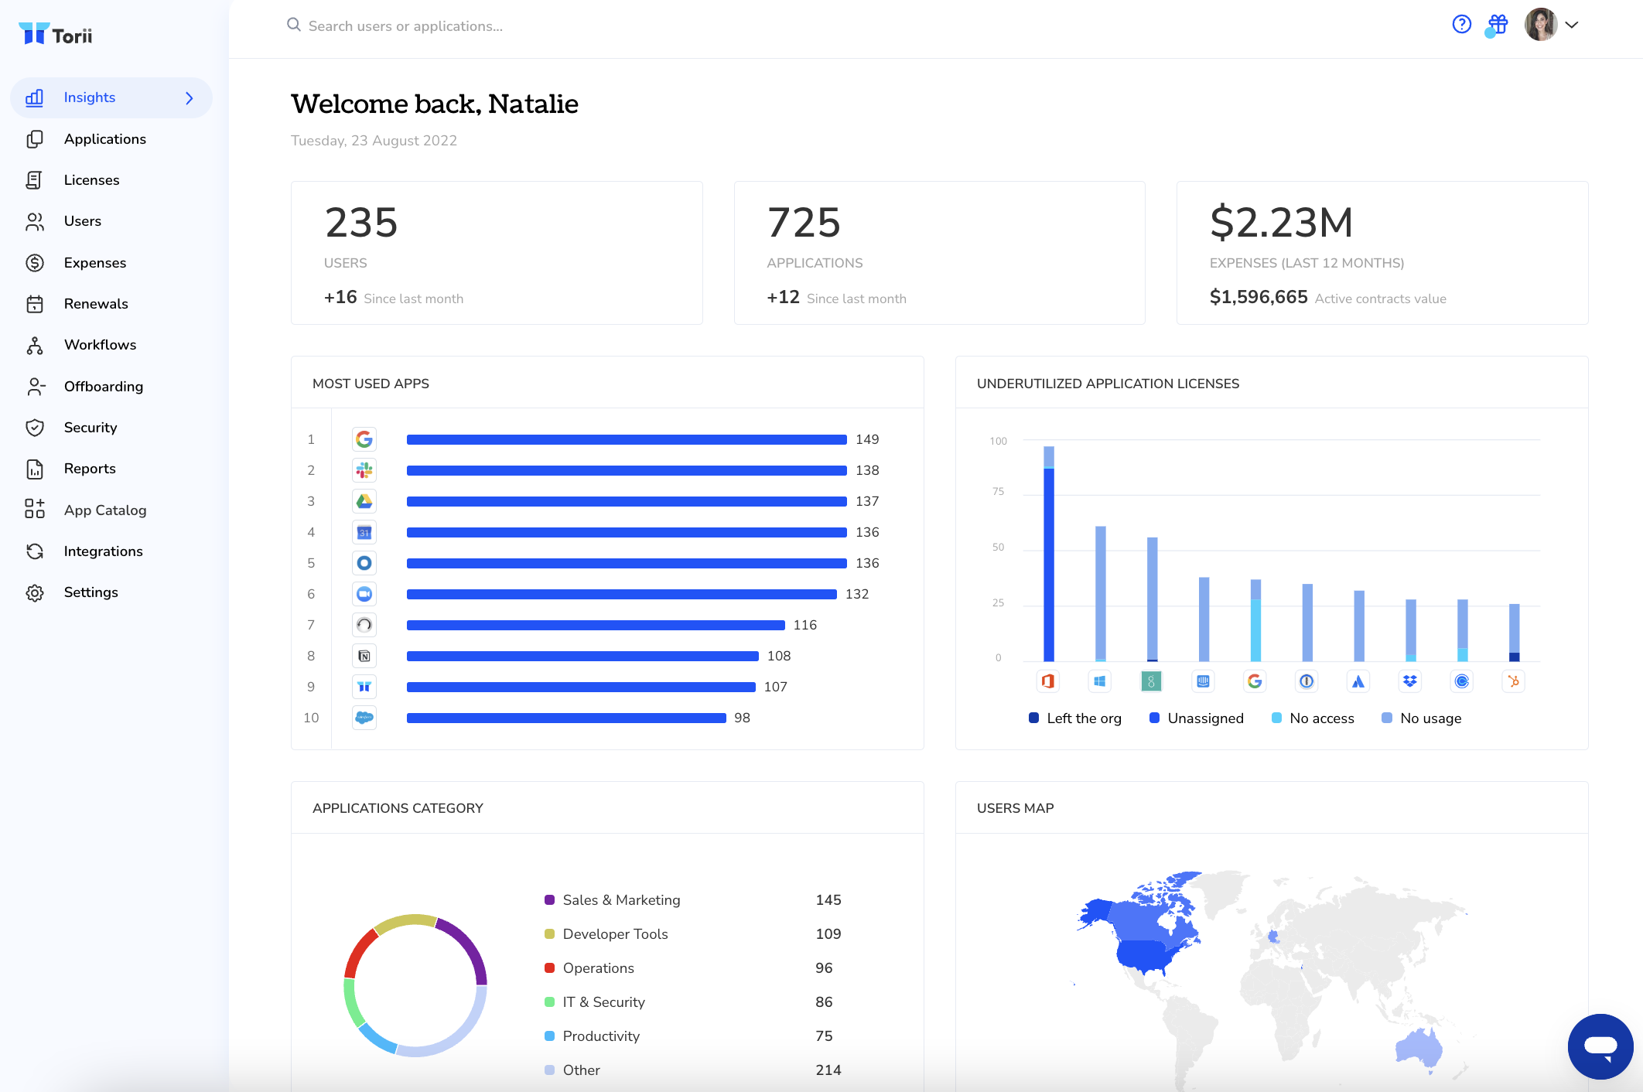Click the Slack icon in Most Used Apps

coord(364,470)
